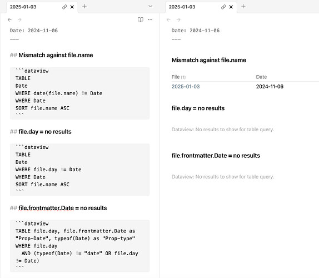Image resolution: width=319 pixels, height=278 pixels.
Task: Open tab list dropdown chevron in left pane
Action: [151, 6]
